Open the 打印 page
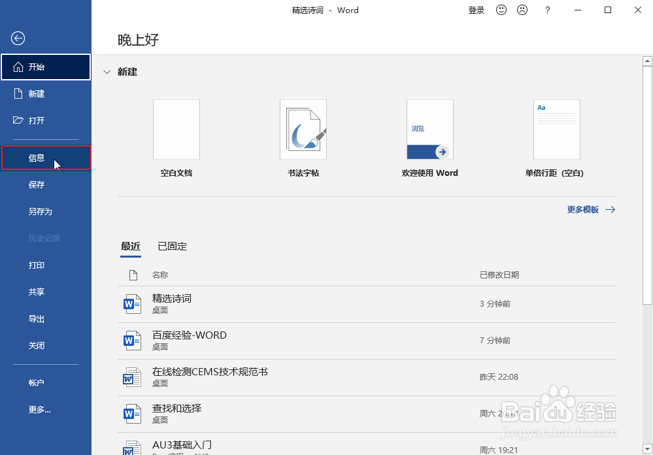653x455 pixels. pyautogui.click(x=46, y=265)
